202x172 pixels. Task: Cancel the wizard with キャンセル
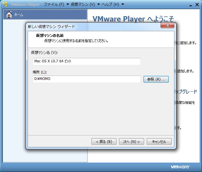(159, 142)
